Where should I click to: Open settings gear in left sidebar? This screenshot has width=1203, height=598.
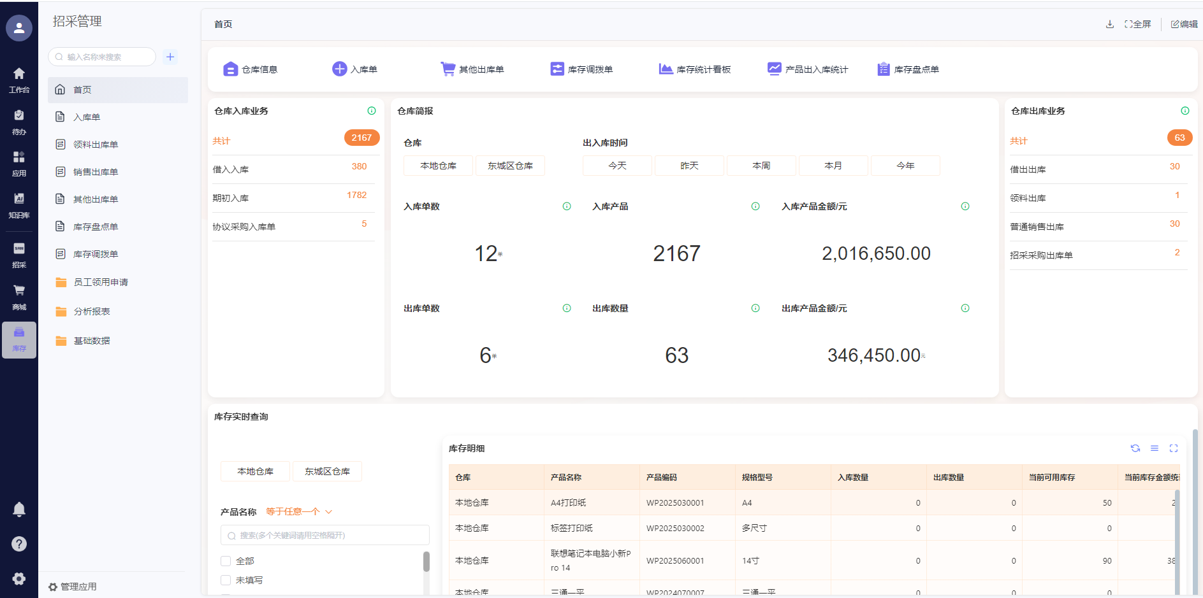tap(19, 578)
